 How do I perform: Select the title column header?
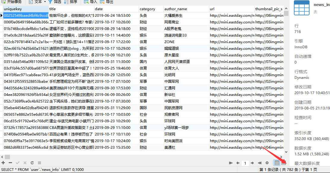71,9
